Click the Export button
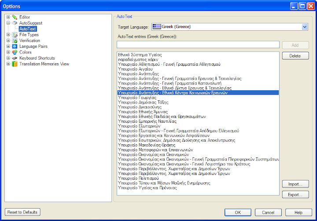The height and width of the screenshot is (221, 317). click(x=295, y=195)
